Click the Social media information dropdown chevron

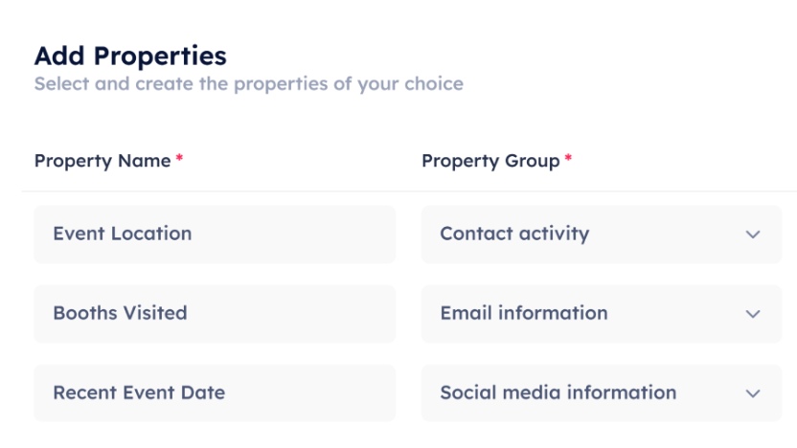(x=753, y=393)
